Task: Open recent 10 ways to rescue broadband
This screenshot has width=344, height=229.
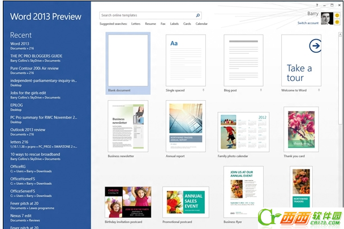Action: [35, 156]
